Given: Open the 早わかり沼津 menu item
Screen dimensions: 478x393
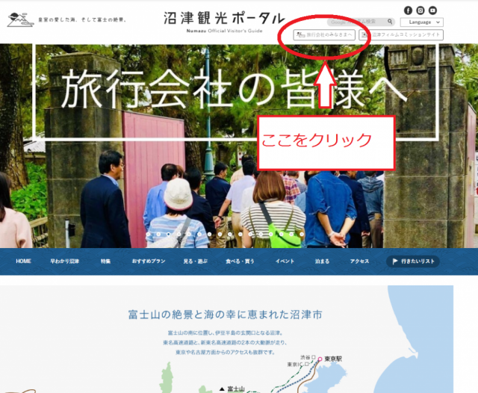Looking at the screenshot, I should pyautogui.click(x=65, y=262).
